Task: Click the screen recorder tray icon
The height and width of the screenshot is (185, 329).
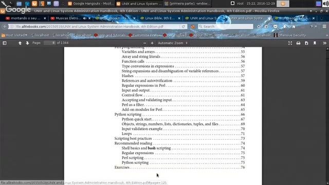Action: pos(232,4)
